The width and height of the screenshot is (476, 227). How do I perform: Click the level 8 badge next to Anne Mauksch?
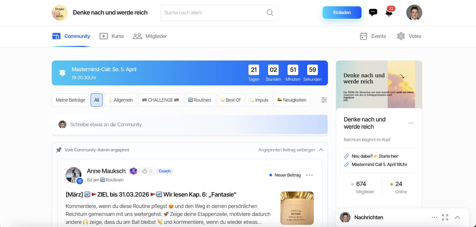pos(133,171)
